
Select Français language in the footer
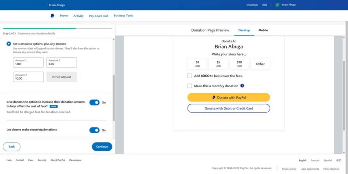315,160
